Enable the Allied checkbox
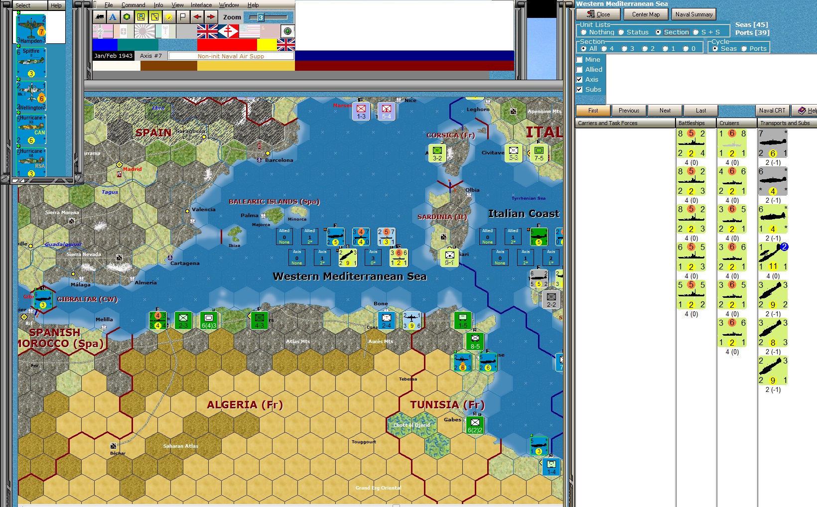 (579, 70)
